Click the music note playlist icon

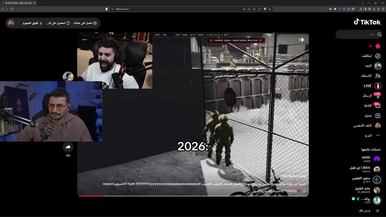pyautogui.click(x=360, y=9)
